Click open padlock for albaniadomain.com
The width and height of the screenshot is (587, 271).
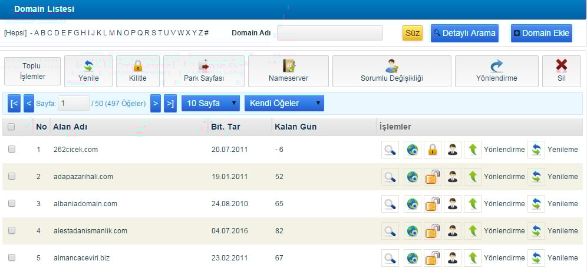[433, 204]
